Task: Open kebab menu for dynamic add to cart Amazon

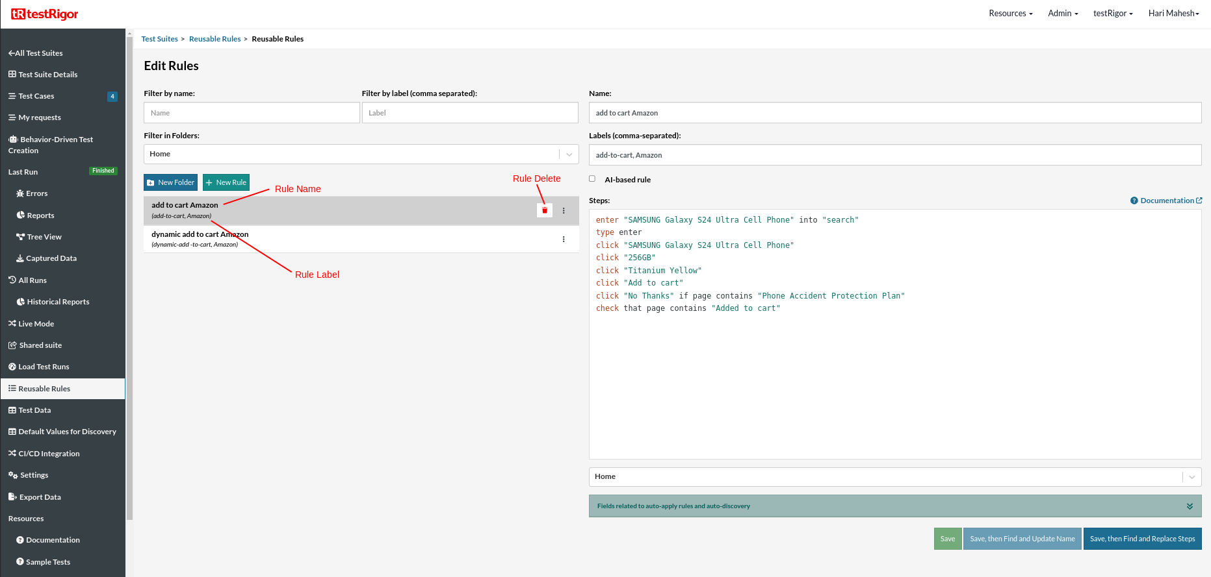Action: point(564,239)
